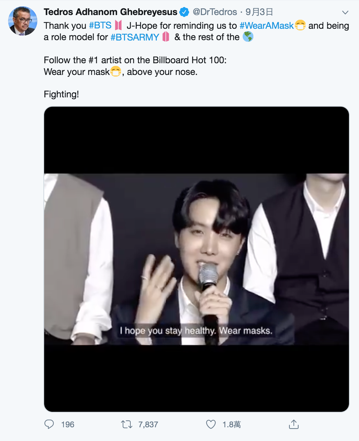359x441 pixels.
Task: Click the globe emoji in the tweet text
Action: point(249,37)
